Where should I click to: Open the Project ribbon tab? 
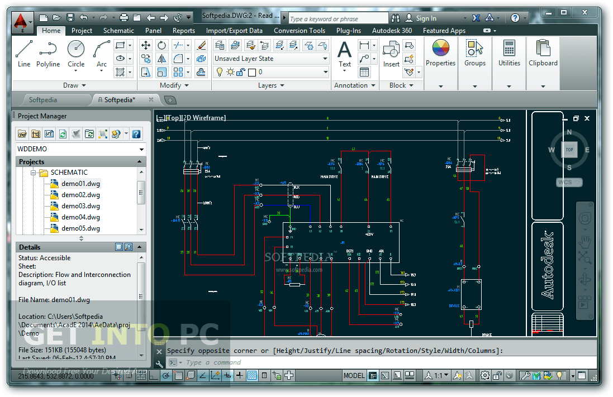click(x=82, y=31)
